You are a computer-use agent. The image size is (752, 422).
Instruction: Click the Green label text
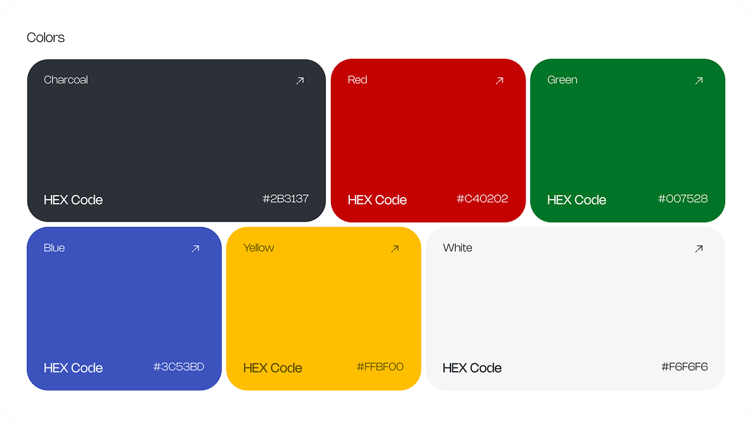tap(562, 80)
